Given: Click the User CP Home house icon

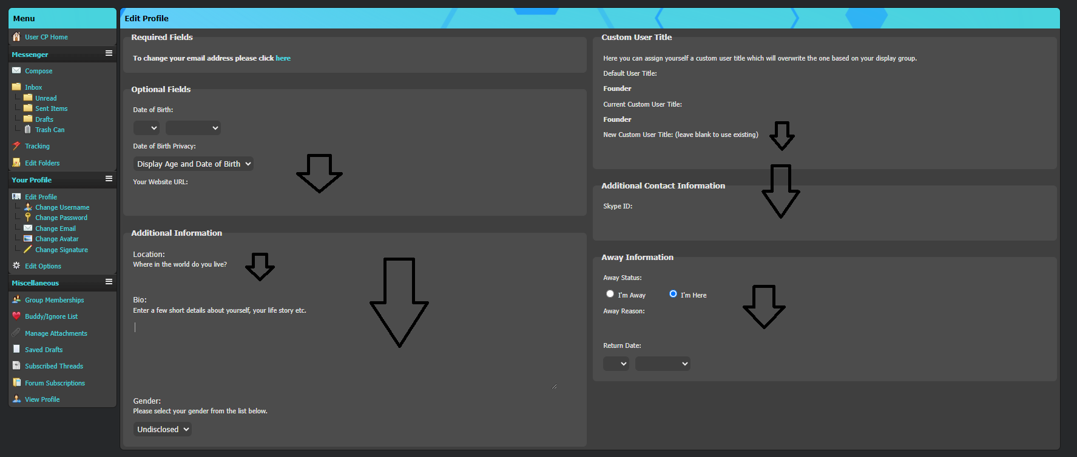Looking at the screenshot, I should [16, 37].
